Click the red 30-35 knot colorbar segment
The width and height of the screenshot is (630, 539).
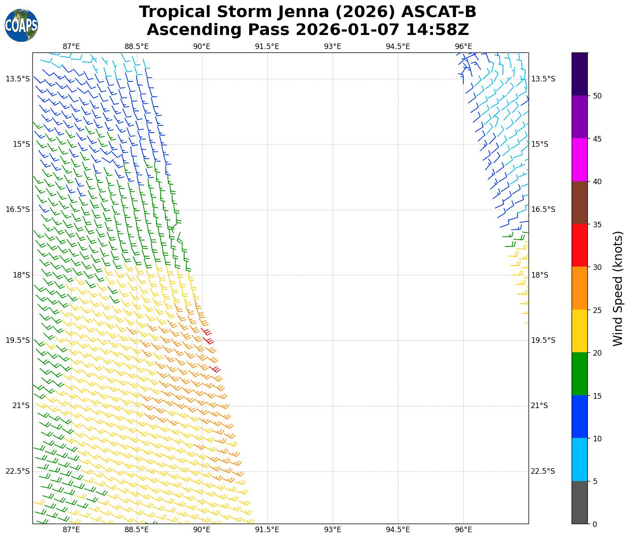[x=579, y=245]
